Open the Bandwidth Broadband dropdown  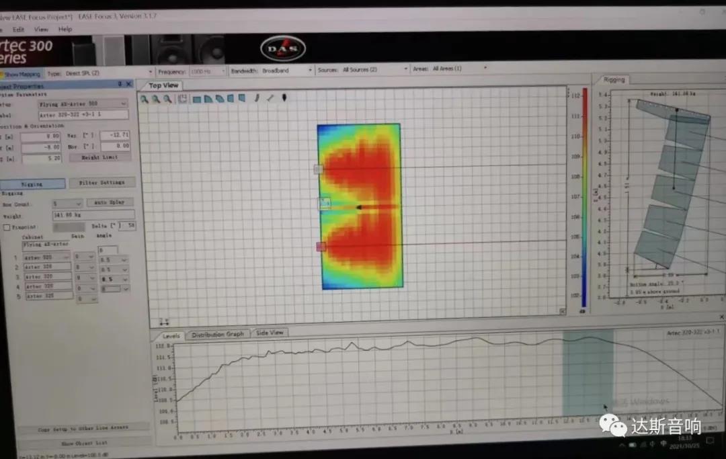pyautogui.click(x=310, y=71)
